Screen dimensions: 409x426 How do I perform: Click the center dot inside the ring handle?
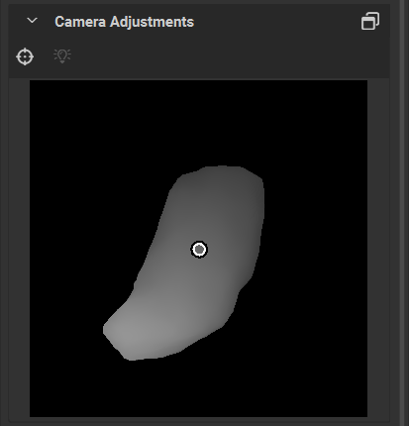199,250
